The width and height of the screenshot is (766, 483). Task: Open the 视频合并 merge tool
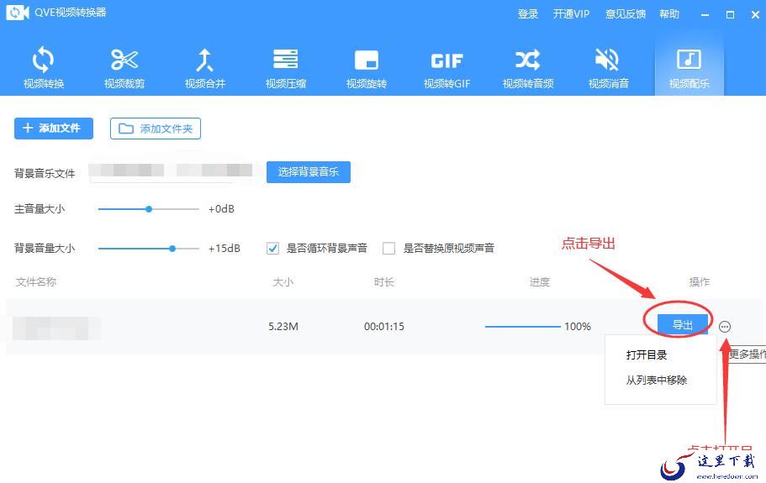[x=204, y=67]
